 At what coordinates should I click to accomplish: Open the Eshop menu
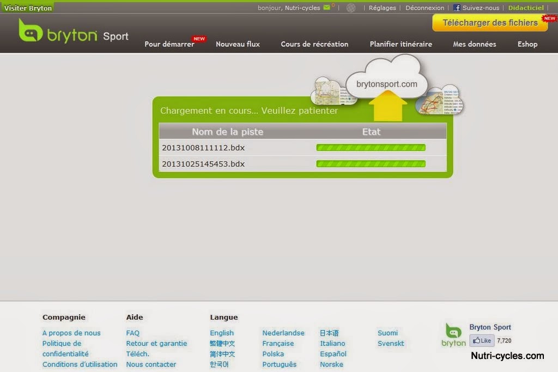pos(527,44)
